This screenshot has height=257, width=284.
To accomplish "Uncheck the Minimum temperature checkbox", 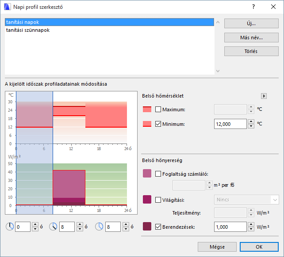I will (158, 124).
